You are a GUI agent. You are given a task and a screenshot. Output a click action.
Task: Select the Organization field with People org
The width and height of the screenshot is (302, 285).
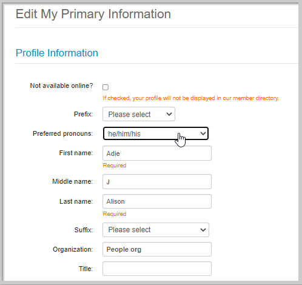(157, 249)
